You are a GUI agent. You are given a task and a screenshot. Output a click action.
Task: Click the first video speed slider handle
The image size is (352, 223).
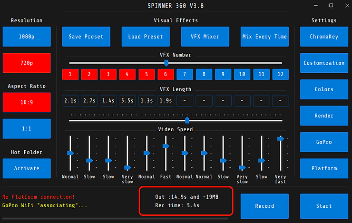(70, 153)
